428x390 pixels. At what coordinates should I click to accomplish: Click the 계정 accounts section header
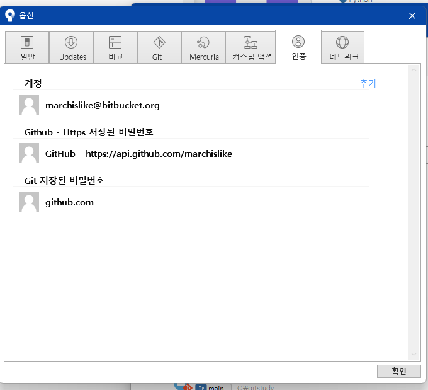coord(33,83)
